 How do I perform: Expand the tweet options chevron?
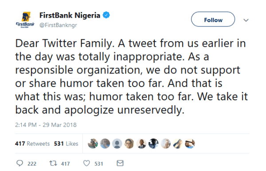[246, 20]
